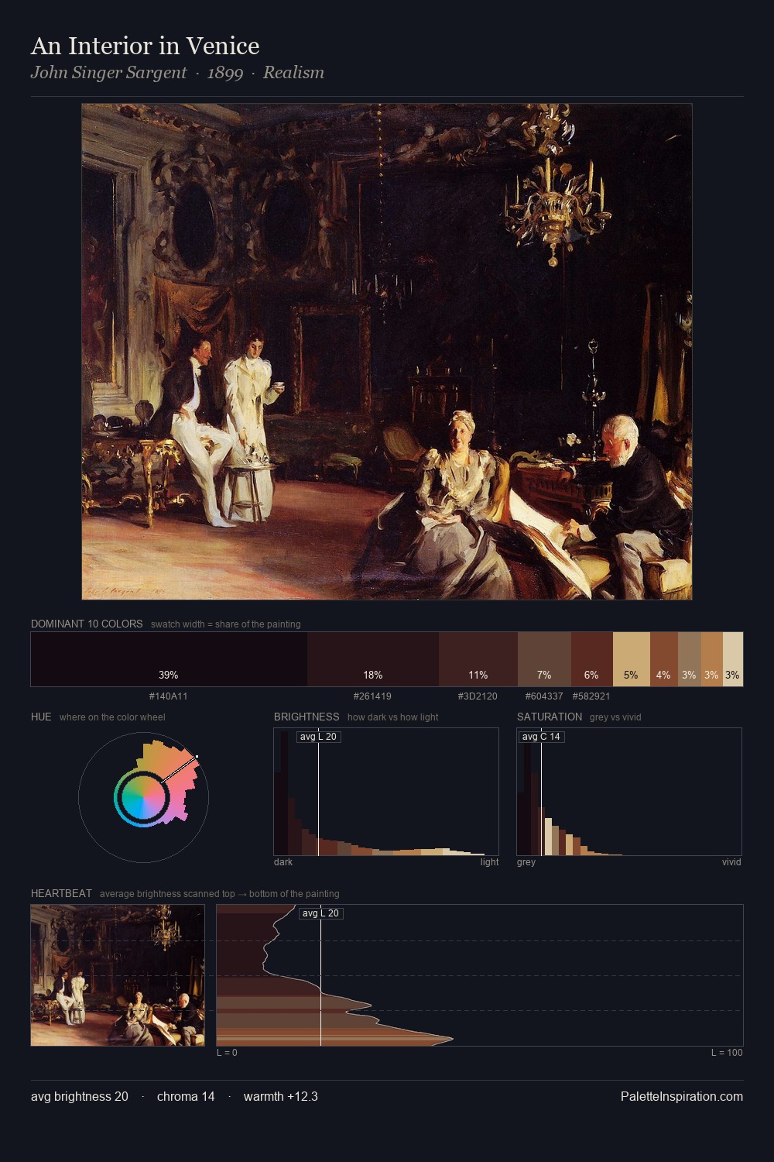Click the 'dark' axis label
Screen dimensions: 774x1162
coord(283,862)
